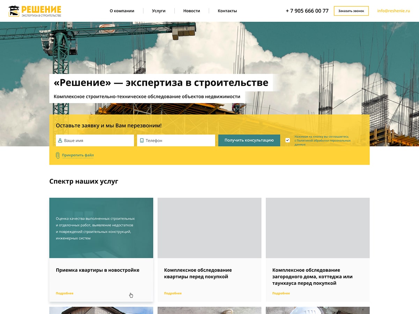Click Подробнее under обследование квартиры перед покупкой
This screenshot has width=419, height=314.
(x=173, y=293)
